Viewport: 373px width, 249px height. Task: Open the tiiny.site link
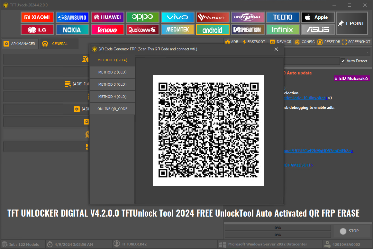pyautogui.click(x=306, y=98)
